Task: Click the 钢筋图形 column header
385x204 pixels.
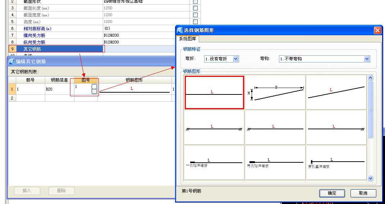Action: pos(134,80)
